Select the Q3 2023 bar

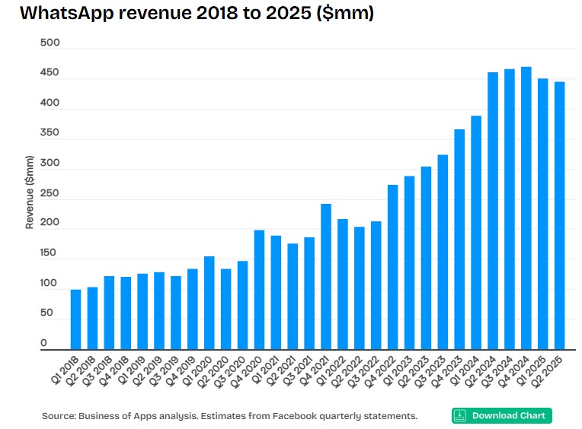[443, 252]
